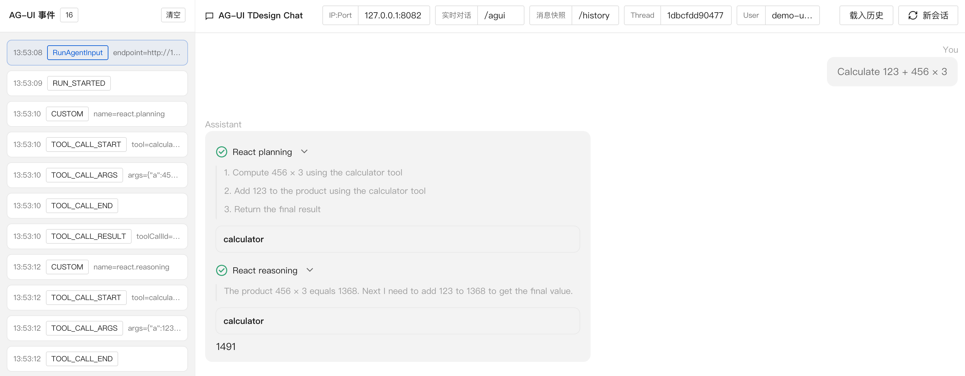965x376 pixels.
Task: Select the 13:53:12 TOOL_CALL_END event
Action: click(97, 359)
